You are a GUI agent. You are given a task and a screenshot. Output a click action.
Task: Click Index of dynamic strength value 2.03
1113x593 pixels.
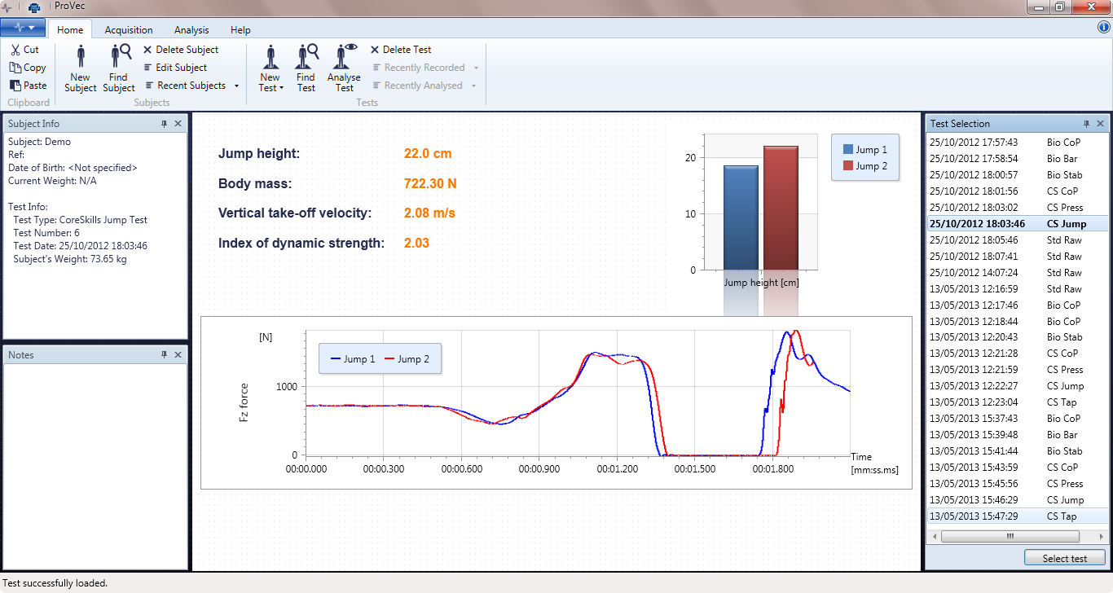(416, 244)
